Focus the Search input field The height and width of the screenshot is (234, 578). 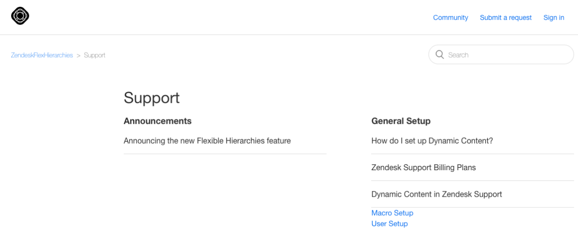click(501, 55)
